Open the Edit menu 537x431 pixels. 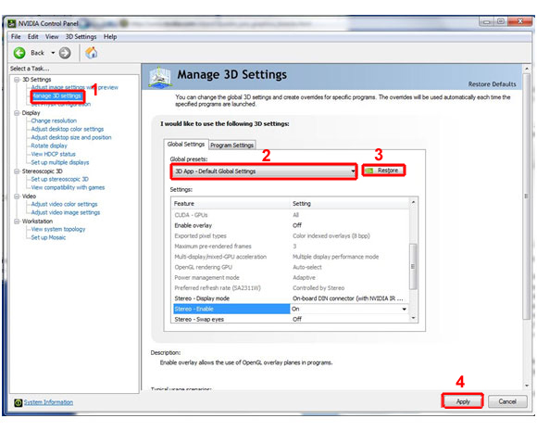(x=33, y=37)
